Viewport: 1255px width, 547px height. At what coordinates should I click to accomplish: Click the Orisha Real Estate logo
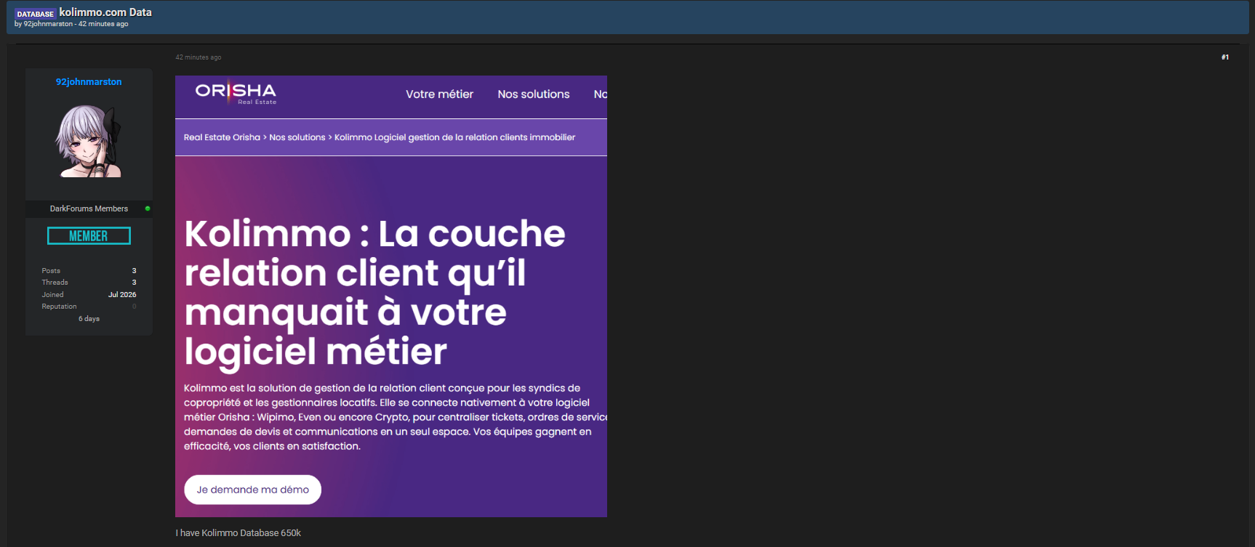click(236, 93)
